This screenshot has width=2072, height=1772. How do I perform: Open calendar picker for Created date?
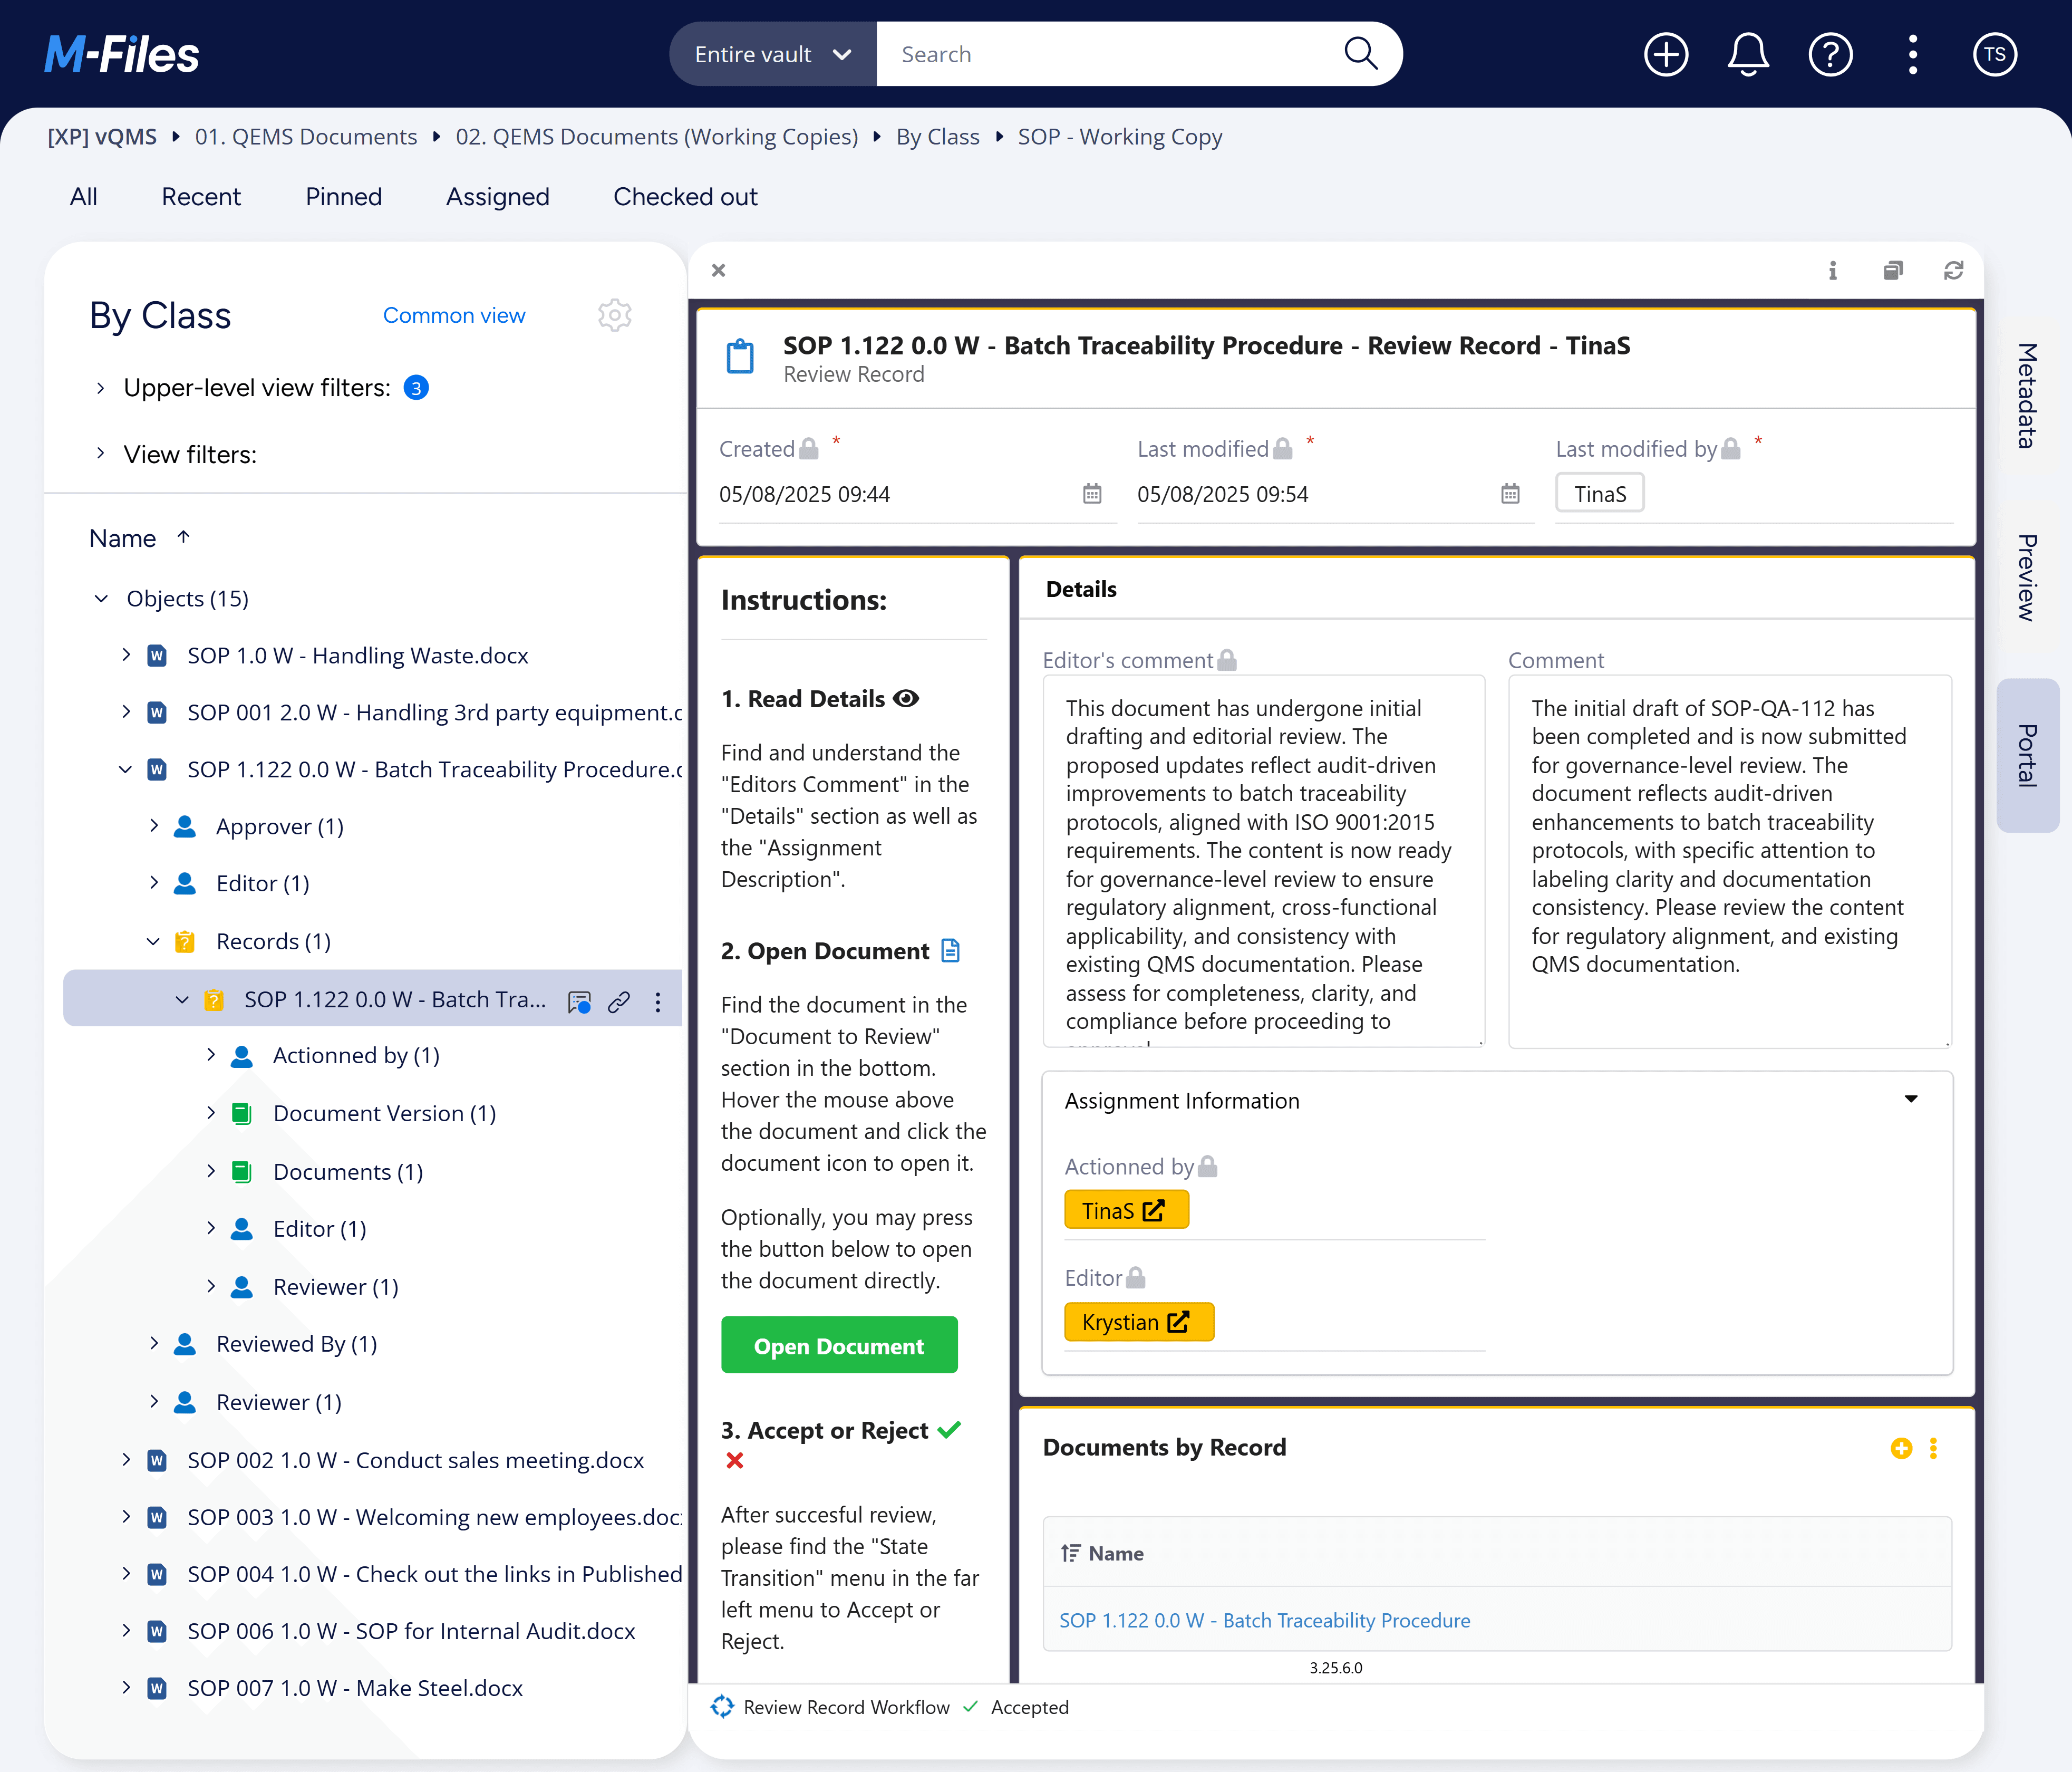point(1091,493)
